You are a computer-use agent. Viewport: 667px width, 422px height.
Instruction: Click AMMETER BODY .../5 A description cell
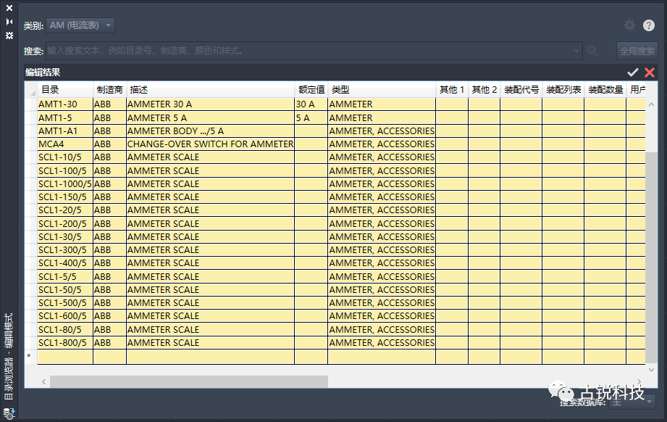(211, 131)
